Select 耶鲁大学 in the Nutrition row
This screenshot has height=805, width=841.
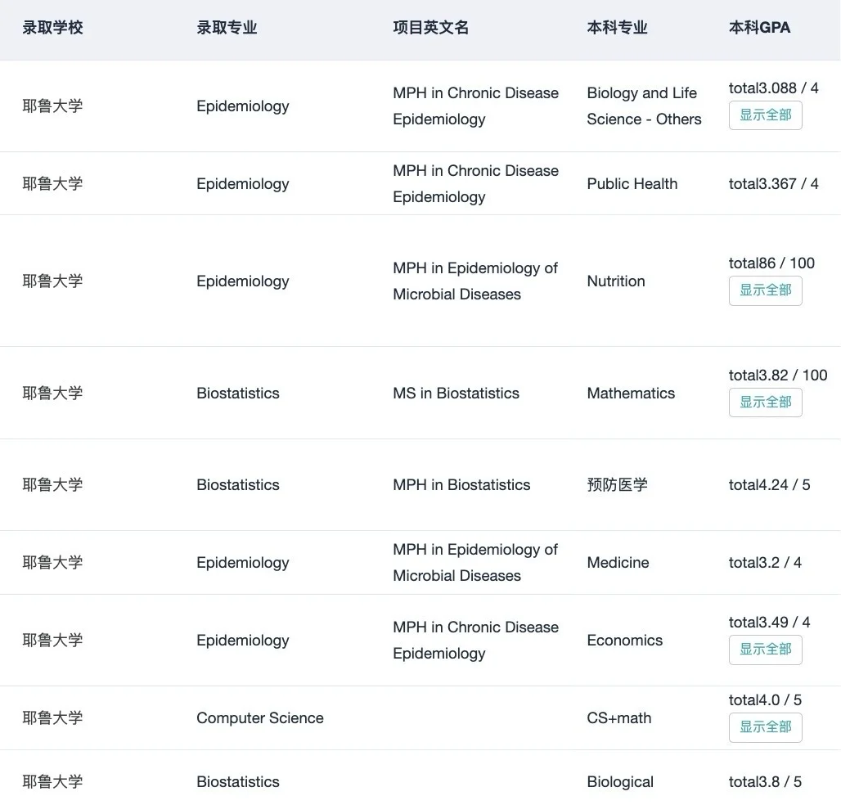[52, 281]
